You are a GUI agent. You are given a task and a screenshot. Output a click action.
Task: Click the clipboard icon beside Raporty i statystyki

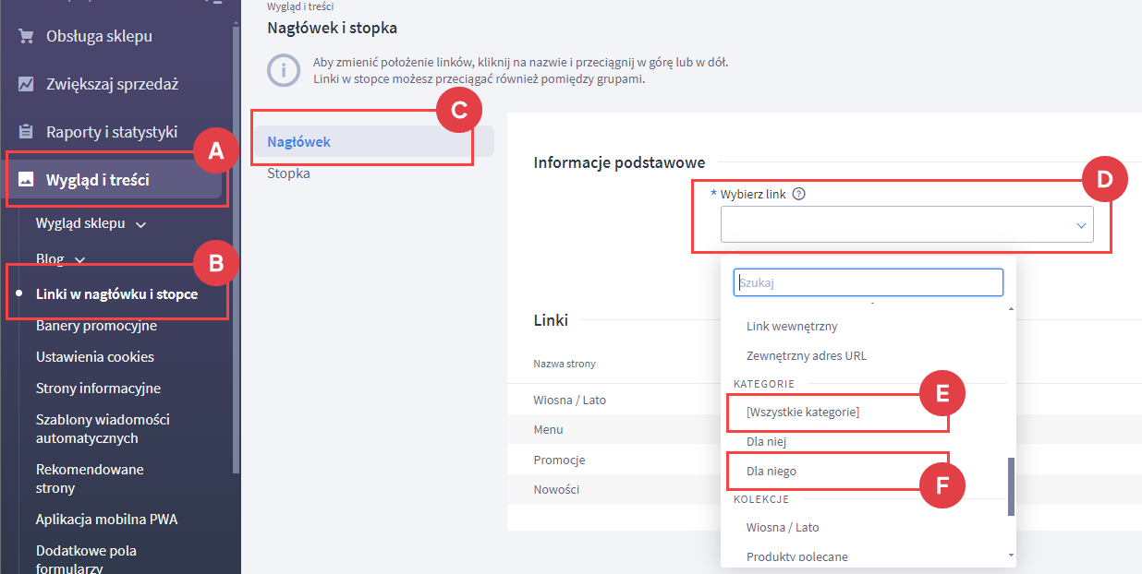coord(26,132)
